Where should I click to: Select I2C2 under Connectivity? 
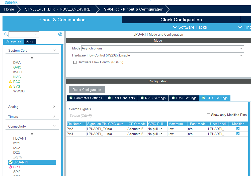tap(17, 148)
